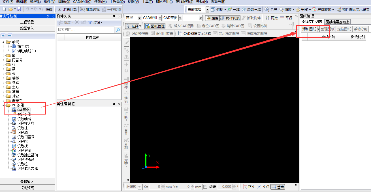The height and width of the screenshot is (192, 371).
Task: Toggle 交点 snap mode
Action: click(x=263, y=187)
